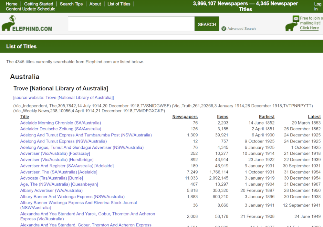Click the Log in link

(318, 6)
